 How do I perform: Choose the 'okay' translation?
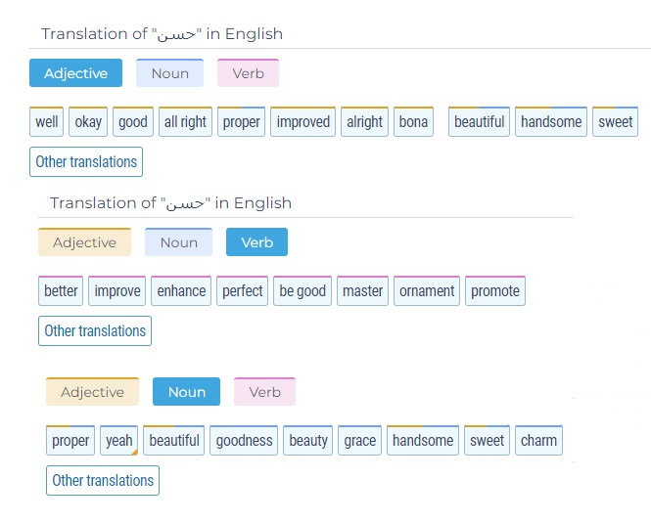(88, 122)
